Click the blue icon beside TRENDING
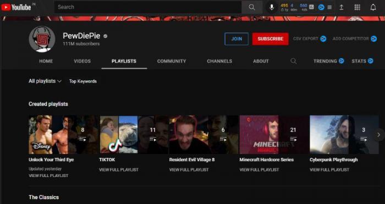This screenshot has width=385, height=204. tap(342, 61)
